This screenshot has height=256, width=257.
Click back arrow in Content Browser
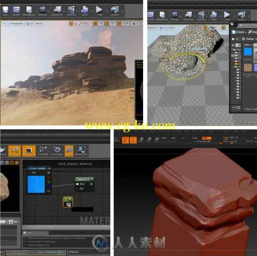[233, 39]
